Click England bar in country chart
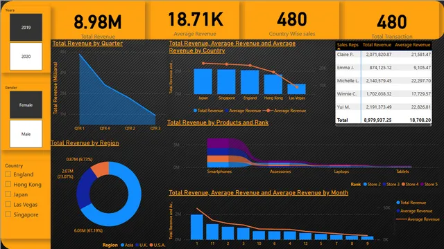The width and height of the screenshot is (444, 249). pos(250,82)
